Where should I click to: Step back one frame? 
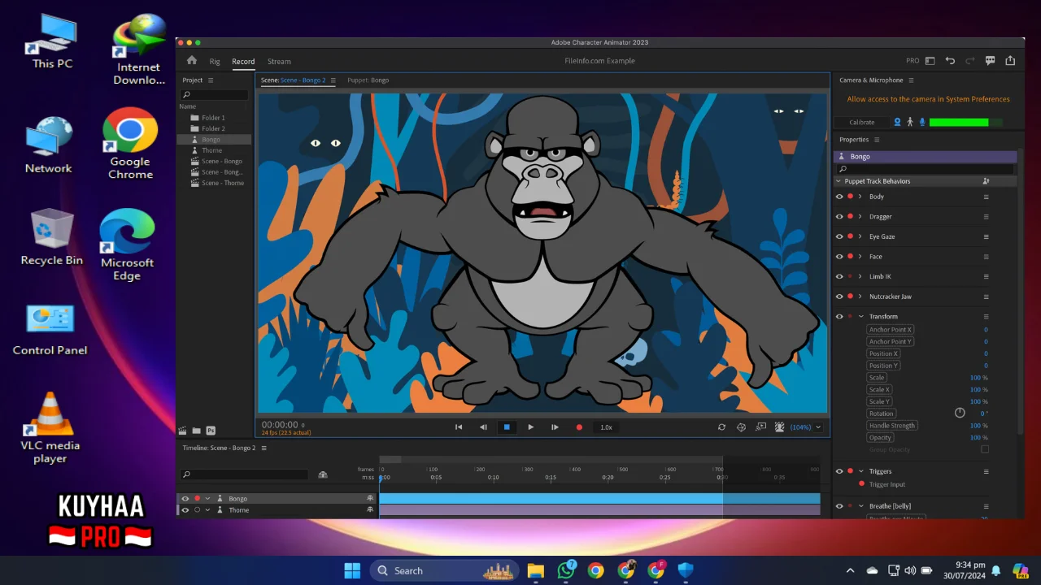click(x=483, y=427)
